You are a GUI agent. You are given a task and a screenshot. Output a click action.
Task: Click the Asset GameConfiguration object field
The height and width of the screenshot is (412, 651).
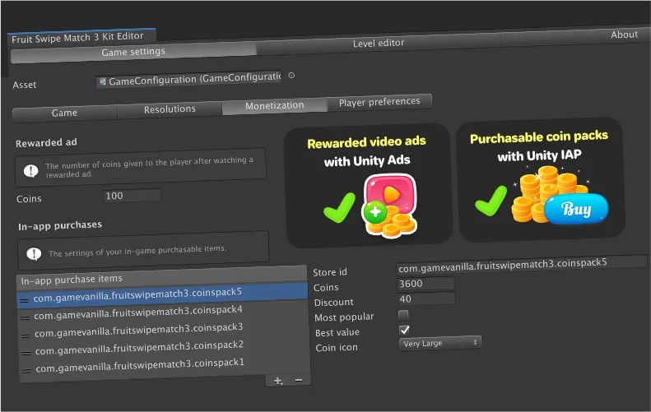click(189, 79)
